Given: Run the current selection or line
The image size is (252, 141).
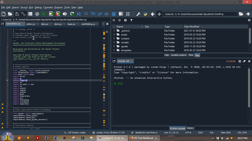Looking at the screenshot, I should tap(65, 14).
